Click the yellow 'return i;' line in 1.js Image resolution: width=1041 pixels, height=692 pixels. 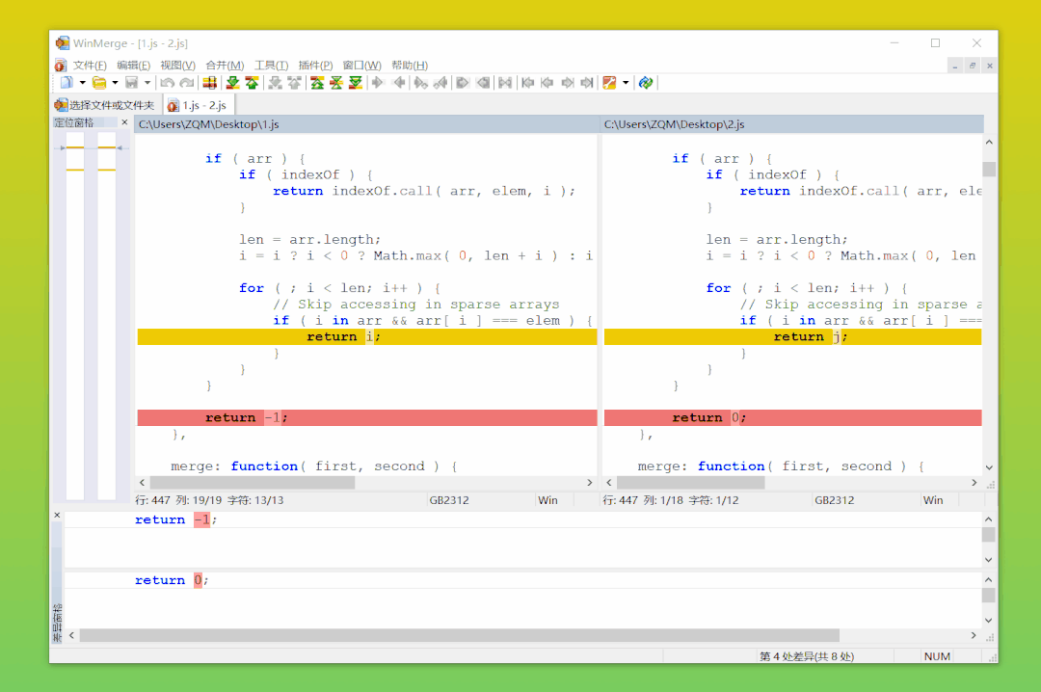click(x=367, y=336)
